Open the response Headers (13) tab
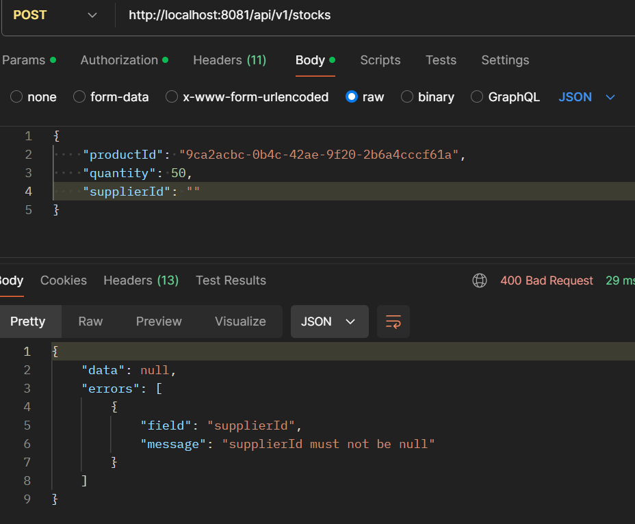This screenshot has width=635, height=524. click(x=141, y=280)
